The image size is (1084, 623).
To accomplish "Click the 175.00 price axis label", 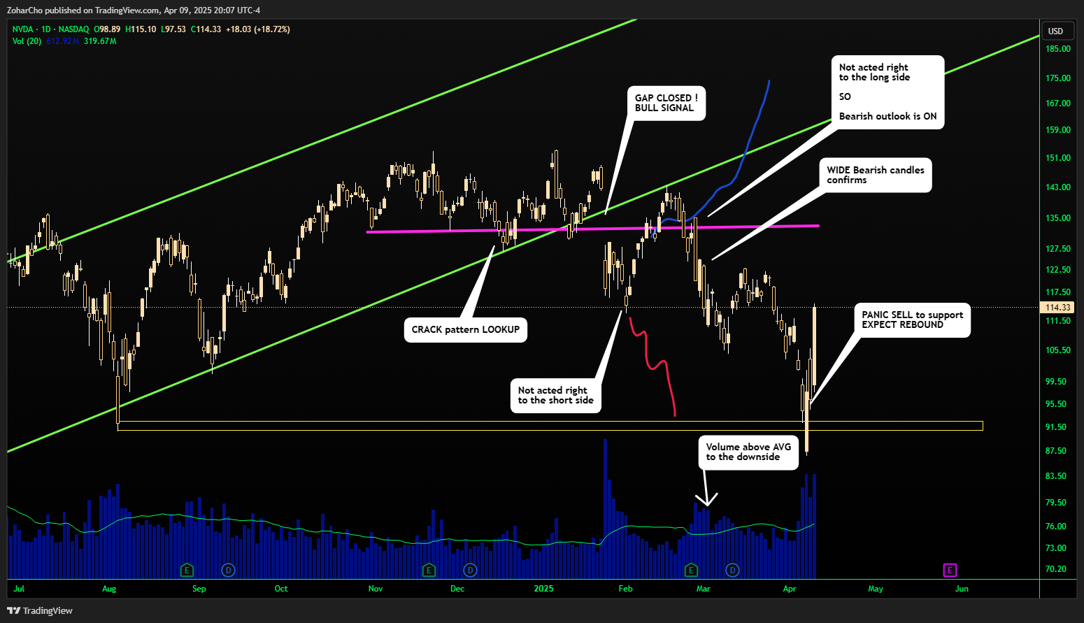I will [x=1058, y=78].
